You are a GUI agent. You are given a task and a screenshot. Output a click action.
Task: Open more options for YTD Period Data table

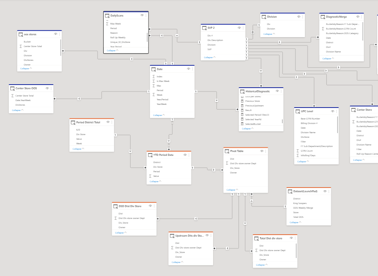point(189,155)
